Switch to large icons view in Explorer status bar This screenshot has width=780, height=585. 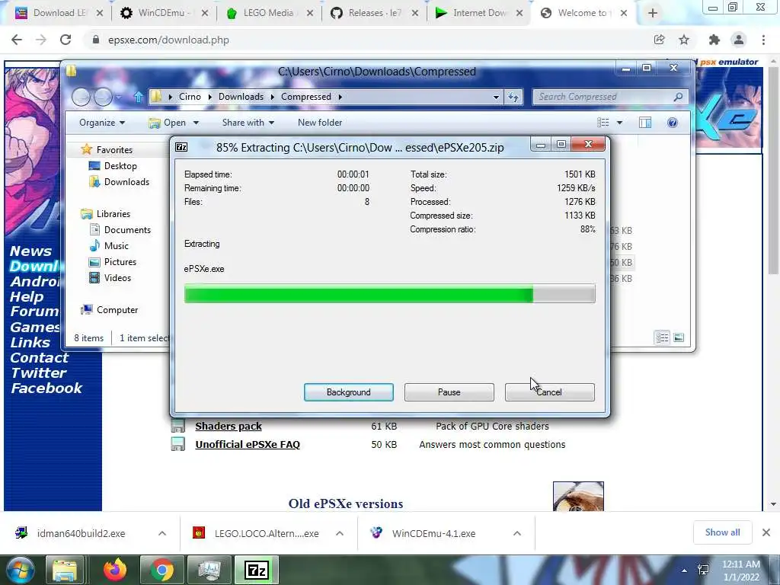point(679,337)
